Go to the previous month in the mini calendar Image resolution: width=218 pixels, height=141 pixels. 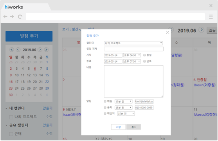(18, 50)
